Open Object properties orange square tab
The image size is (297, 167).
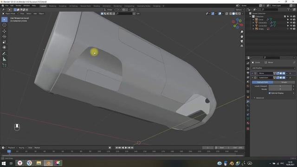click(x=248, y=97)
